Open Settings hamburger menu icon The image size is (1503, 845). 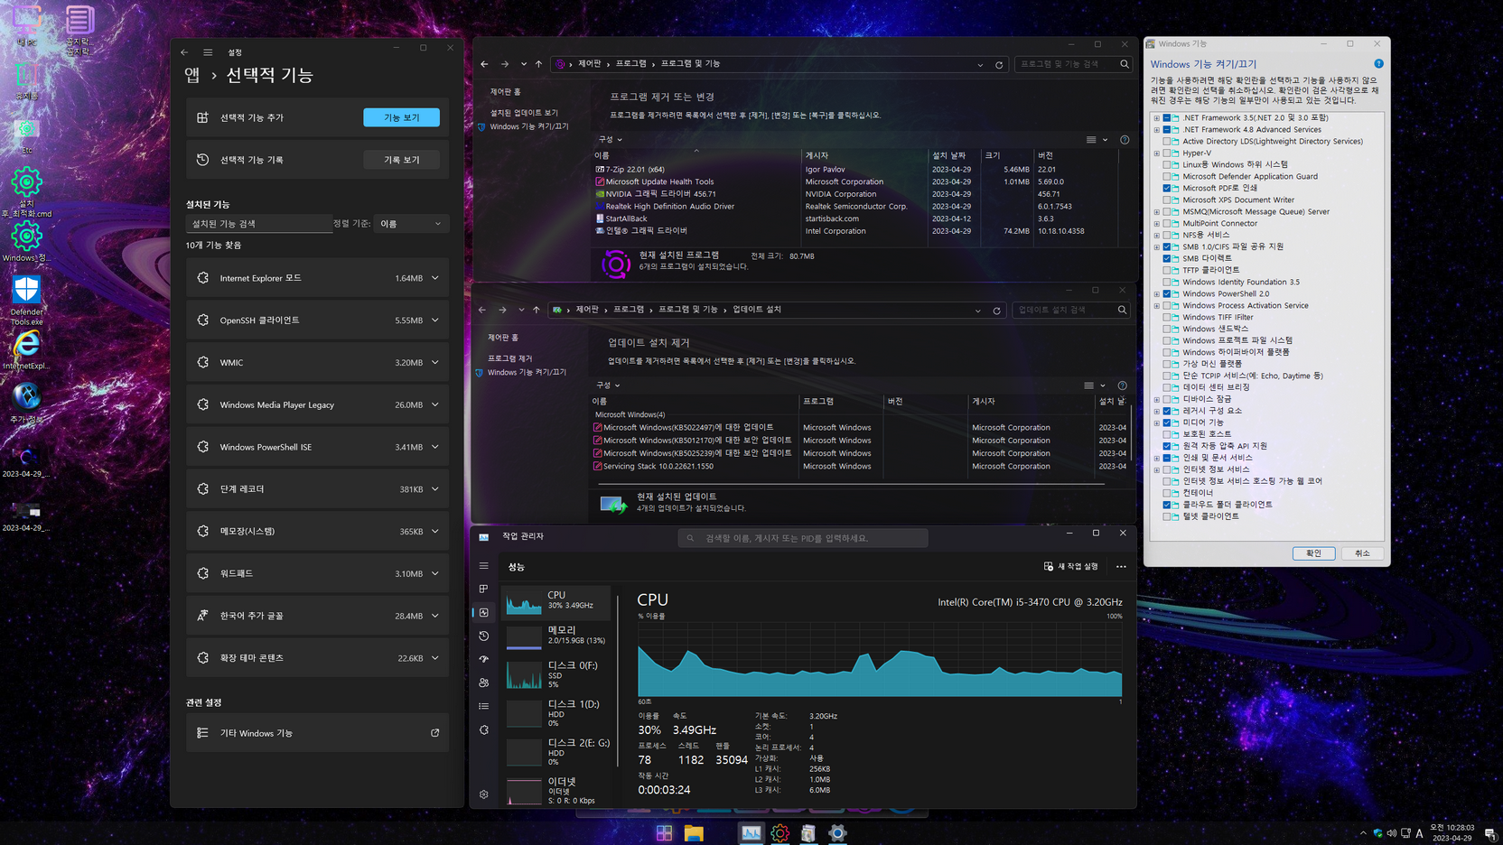[208, 52]
